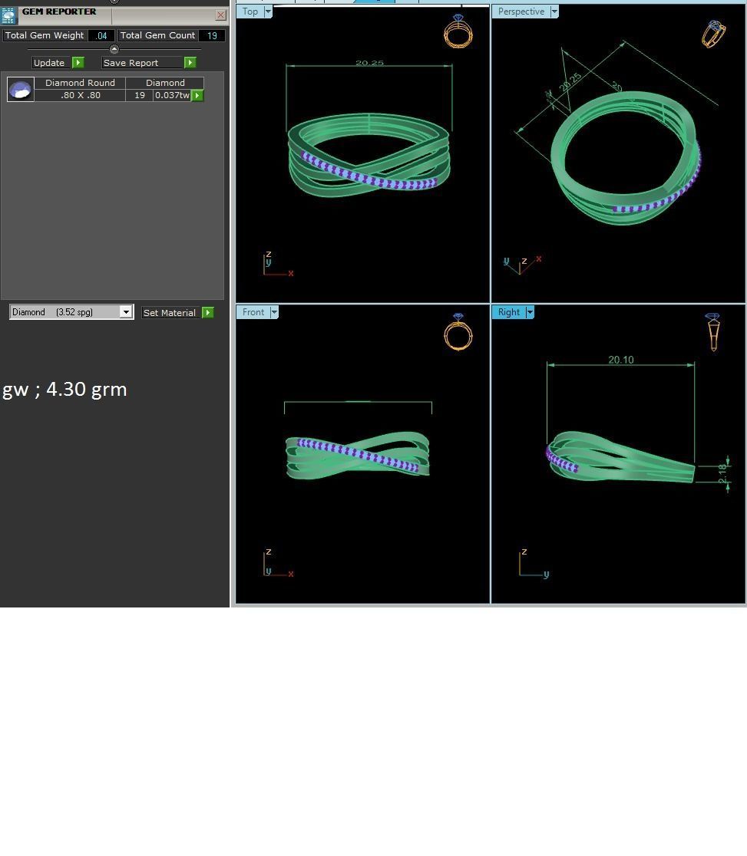The height and width of the screenshot is (856, 747).
Task: Click the .80 X .80 size cell
Action: [81, 95]
